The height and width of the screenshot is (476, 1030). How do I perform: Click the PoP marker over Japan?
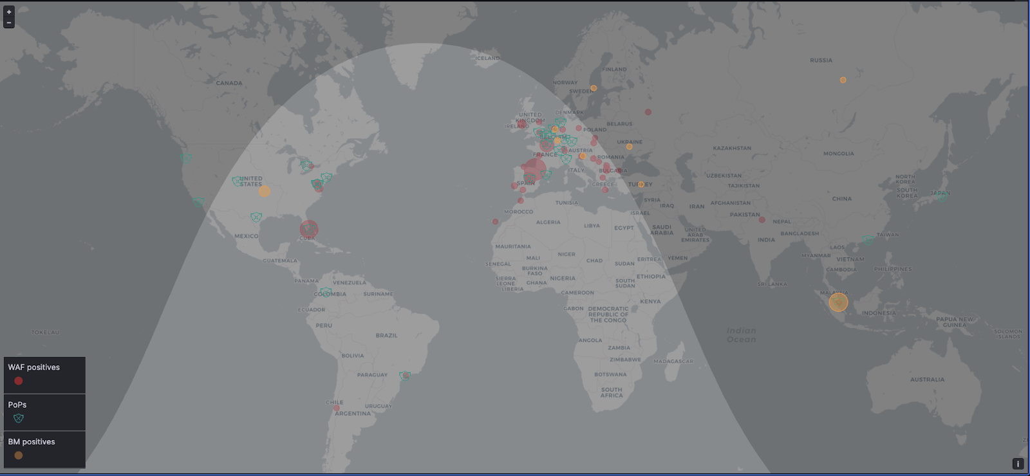[942, 197]
